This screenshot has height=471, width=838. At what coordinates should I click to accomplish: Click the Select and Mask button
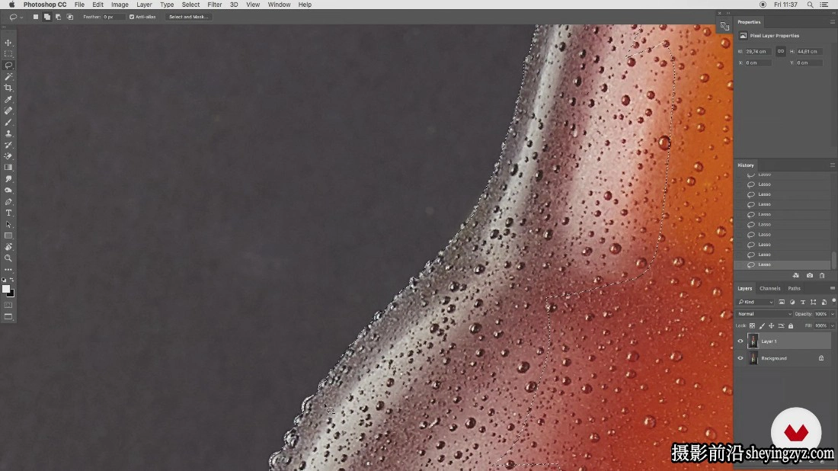[188, 17]
